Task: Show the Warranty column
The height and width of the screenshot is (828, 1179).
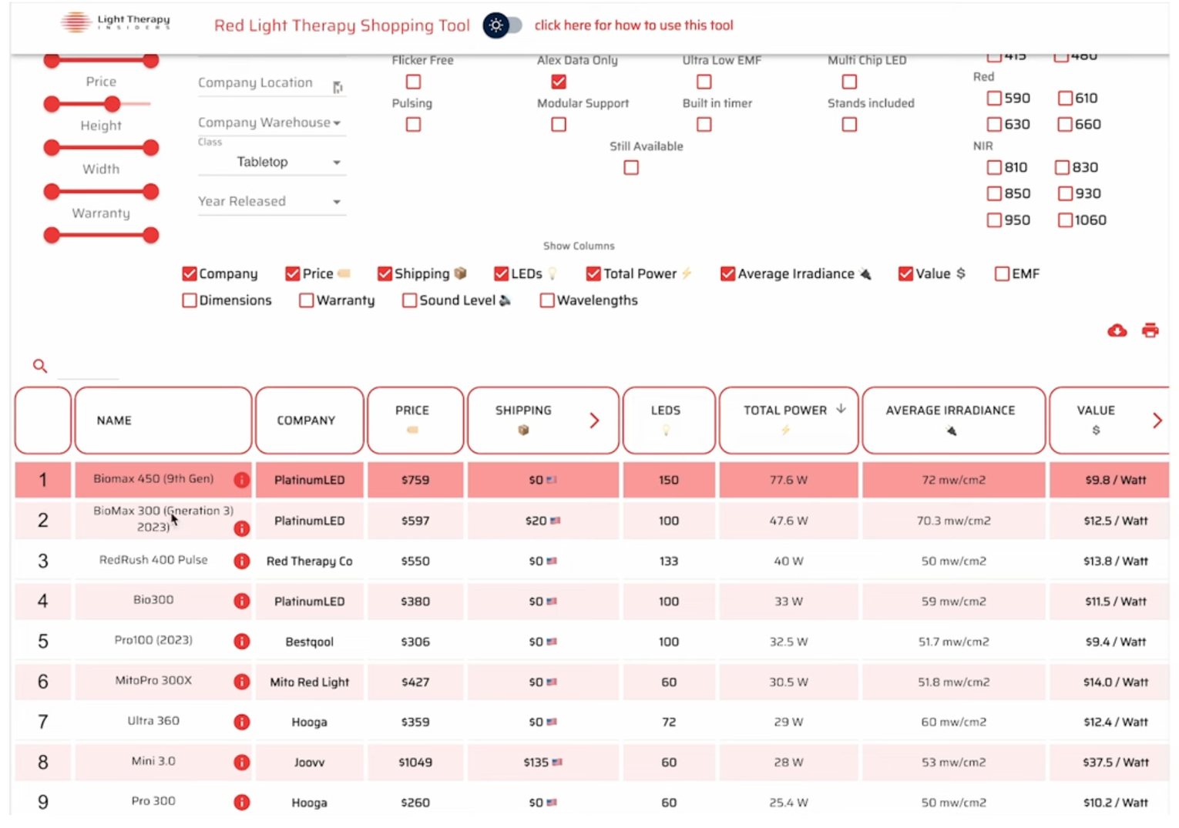Action: (x=306, y=300)
